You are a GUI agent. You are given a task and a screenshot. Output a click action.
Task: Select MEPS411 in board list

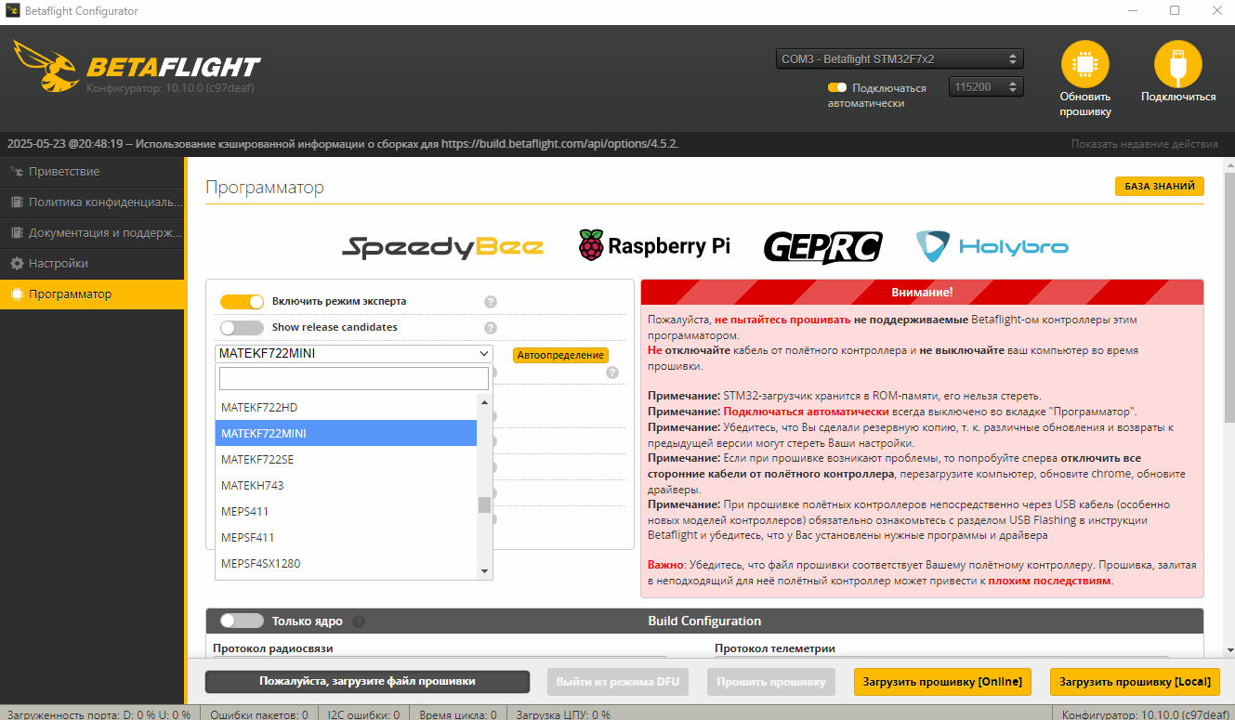pos(346,512)
